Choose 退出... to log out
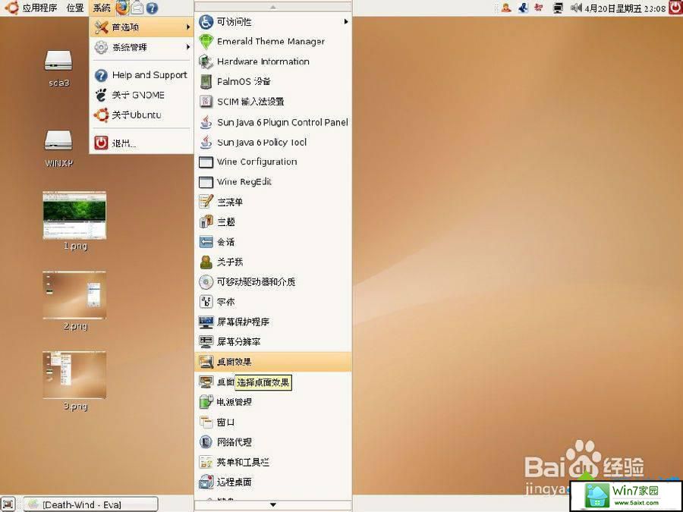Image resolution: width=683 pixels, height=512 pixels. click(x=142, y=143)
